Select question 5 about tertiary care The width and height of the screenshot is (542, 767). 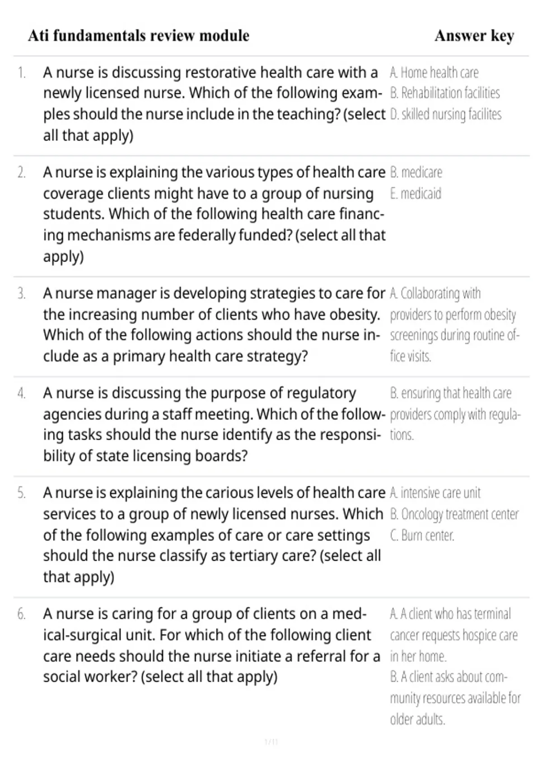click(x=215, y=535)
